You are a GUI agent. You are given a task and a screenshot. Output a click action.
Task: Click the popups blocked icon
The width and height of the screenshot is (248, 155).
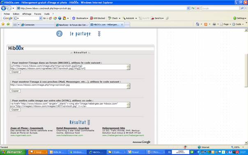[x=92, y=18]
